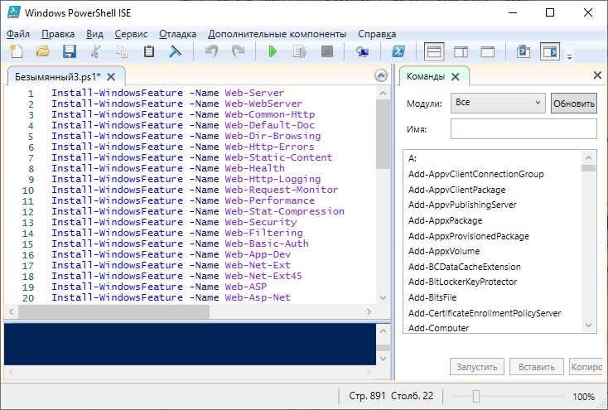Image resolution: width=608 pixels, height=410 pixels.
Task: Open the Отладка menu
Action: click(177, 34)
